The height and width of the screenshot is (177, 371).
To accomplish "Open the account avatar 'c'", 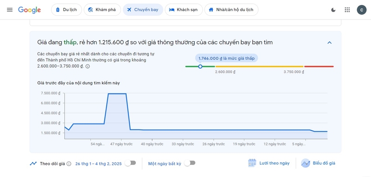I will point(362,10).
